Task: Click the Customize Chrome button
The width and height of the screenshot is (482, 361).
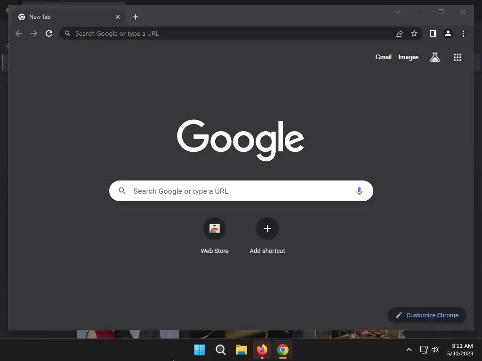Action: click(x=427, y=315)
